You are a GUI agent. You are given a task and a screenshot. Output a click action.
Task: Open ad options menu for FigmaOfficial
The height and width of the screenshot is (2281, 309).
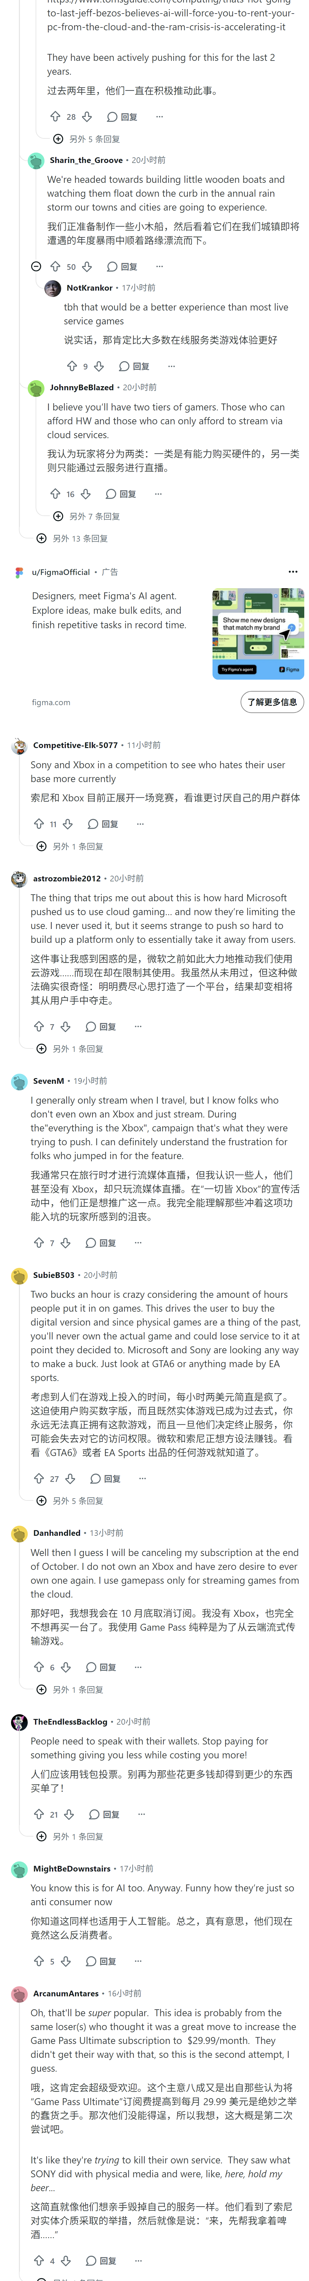[x=293, y=572]
